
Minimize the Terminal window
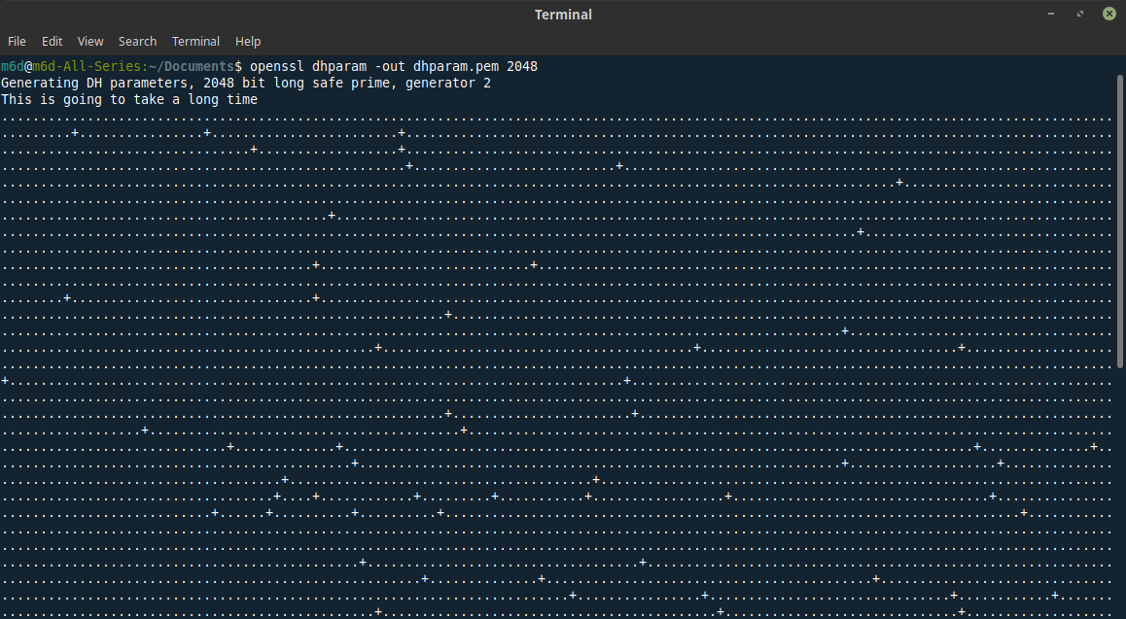(x=1051, y=14)
